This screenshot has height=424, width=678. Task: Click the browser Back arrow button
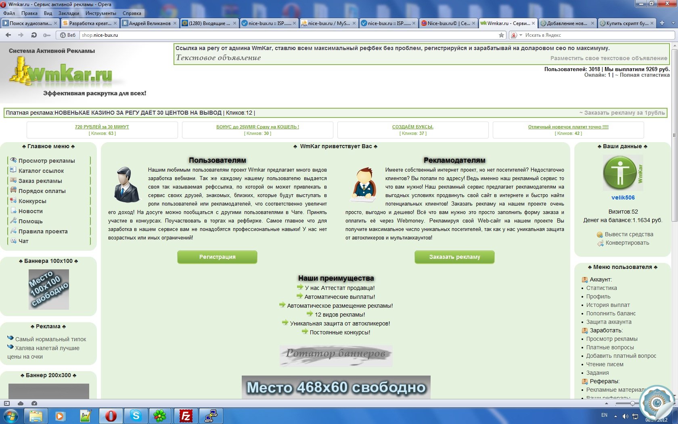[8, 35]
